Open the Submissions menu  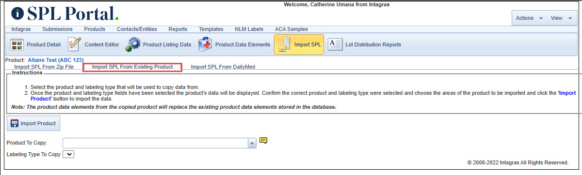pos(57,29)
